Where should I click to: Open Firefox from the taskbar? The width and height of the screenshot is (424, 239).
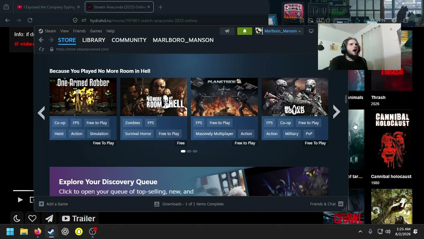(38, 231)
